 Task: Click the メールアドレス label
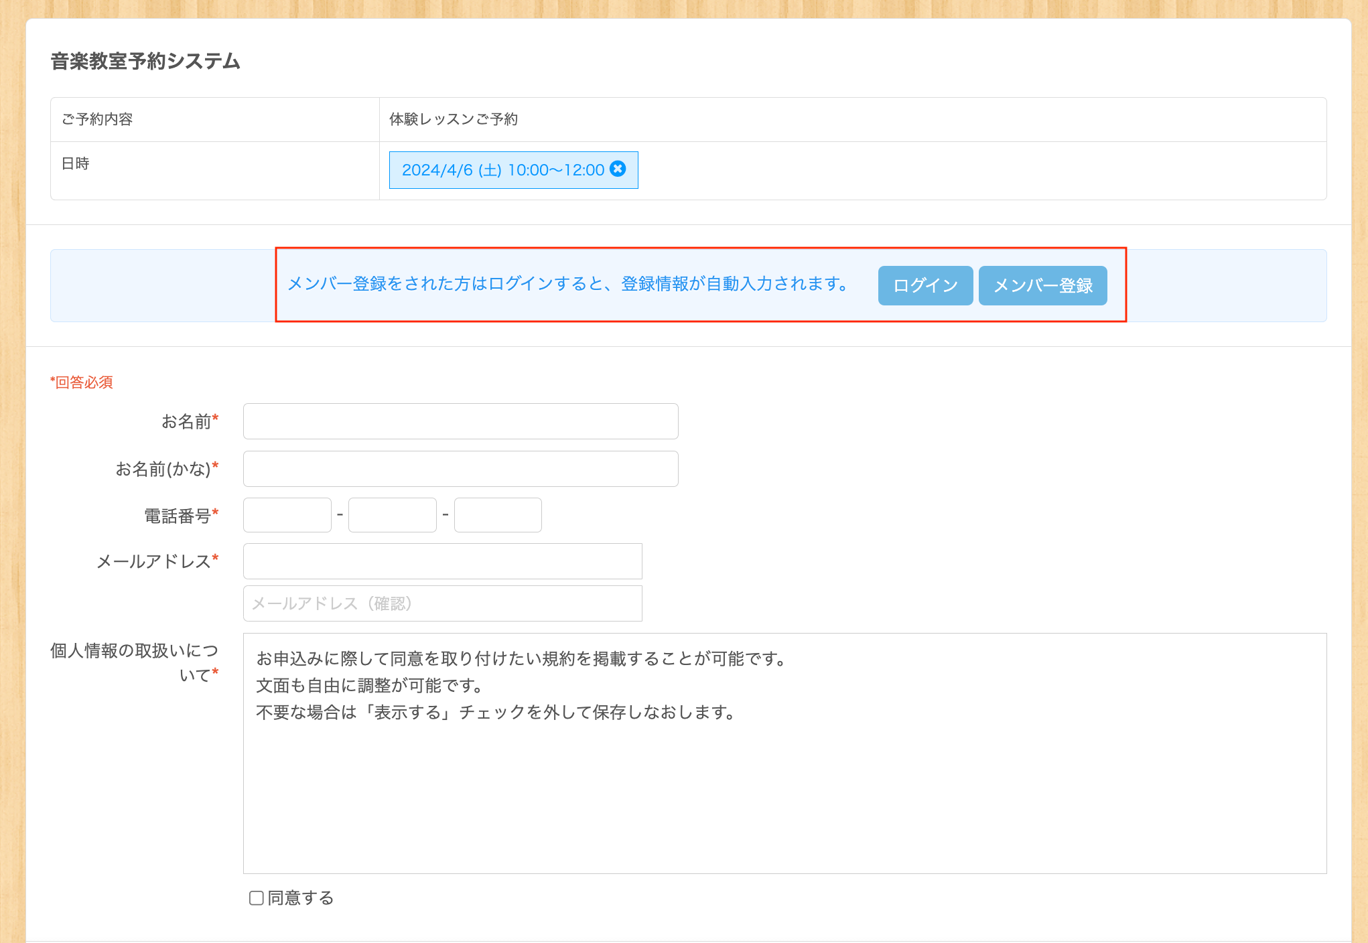[x=154, y=561]
